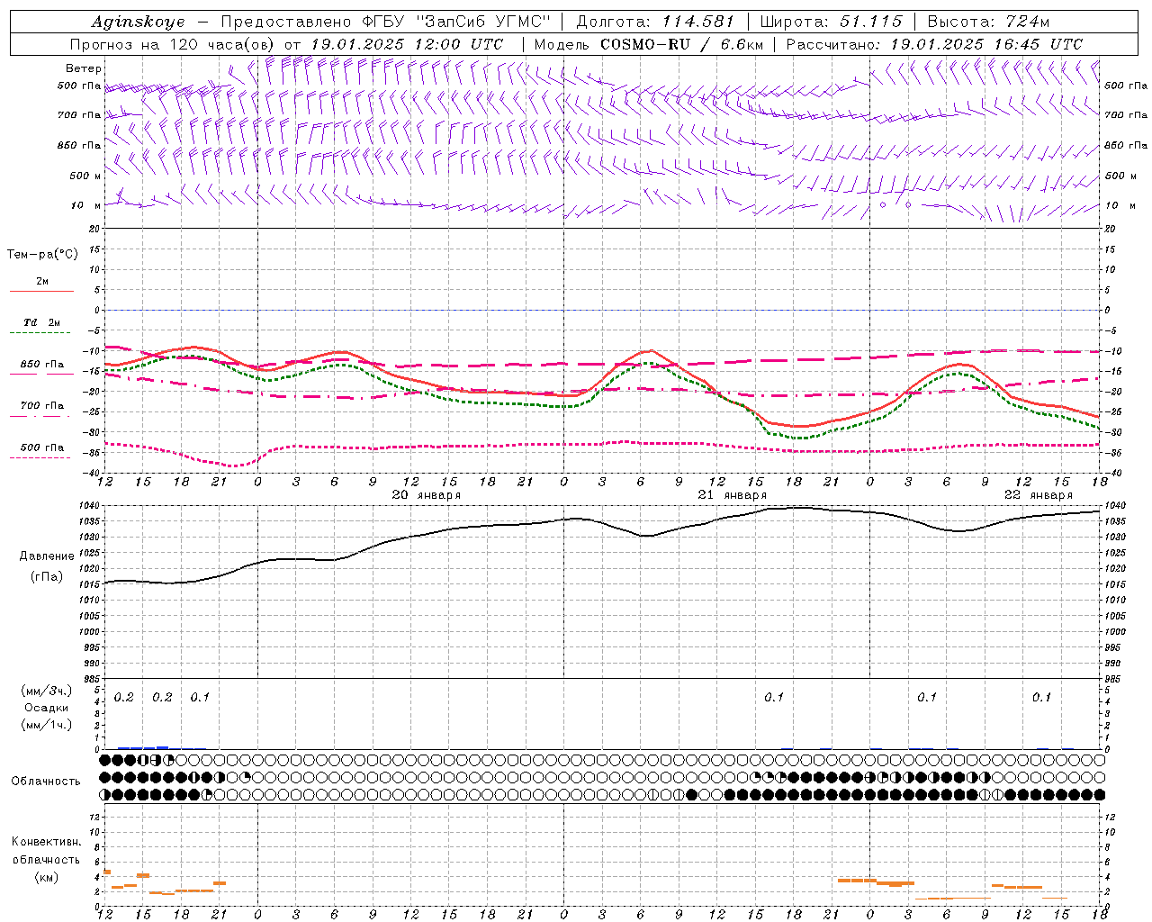The image size is (1152, 922).
Task: Click the "Модель COSMO-RU / 6.6км" text
Action: pos(649,44)
